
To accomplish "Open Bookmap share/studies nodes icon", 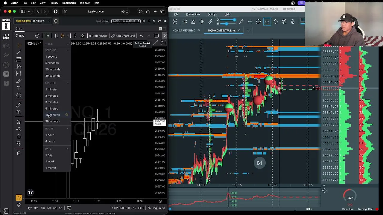I will coord(185,21).
